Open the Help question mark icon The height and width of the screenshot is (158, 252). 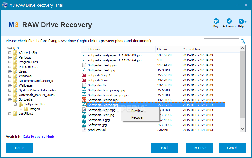click(x=241, y=21)
